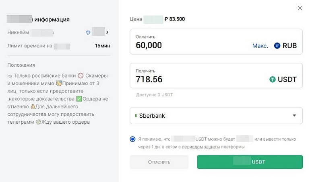Click the 15мин time limit value

tap(102, 46)
